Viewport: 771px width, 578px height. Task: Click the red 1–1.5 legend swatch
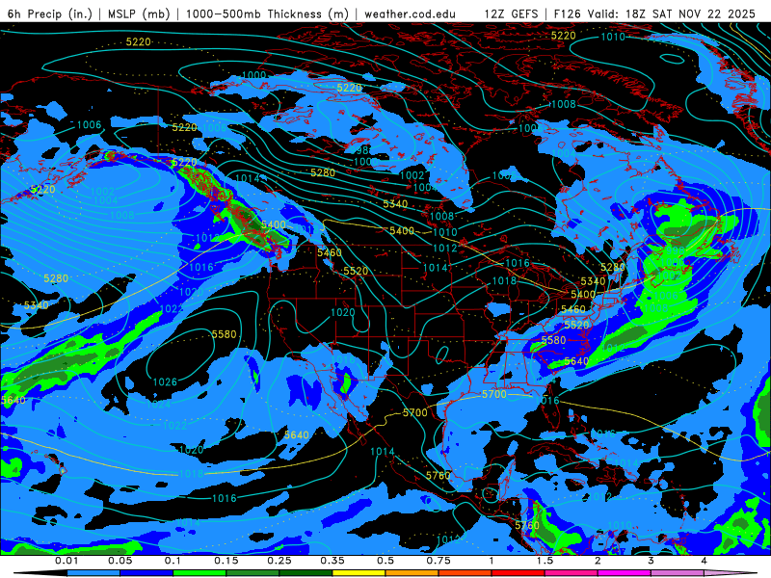(518, 573)
